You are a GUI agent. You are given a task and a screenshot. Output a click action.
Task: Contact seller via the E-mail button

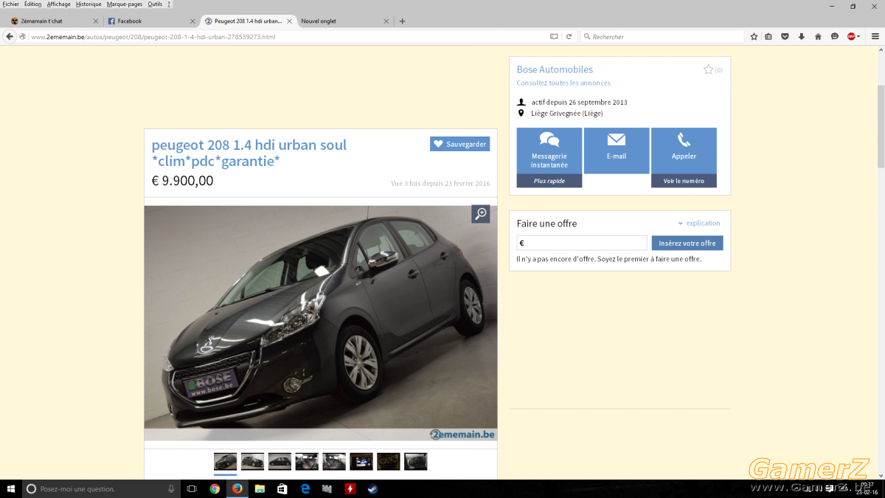[x=617, y=151]
